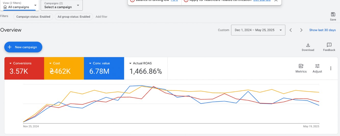Image resolution: width=340 pixels, height=136 pixels.
Task: Open the Select a campaign dropdown
Action: tap(62, 5)
